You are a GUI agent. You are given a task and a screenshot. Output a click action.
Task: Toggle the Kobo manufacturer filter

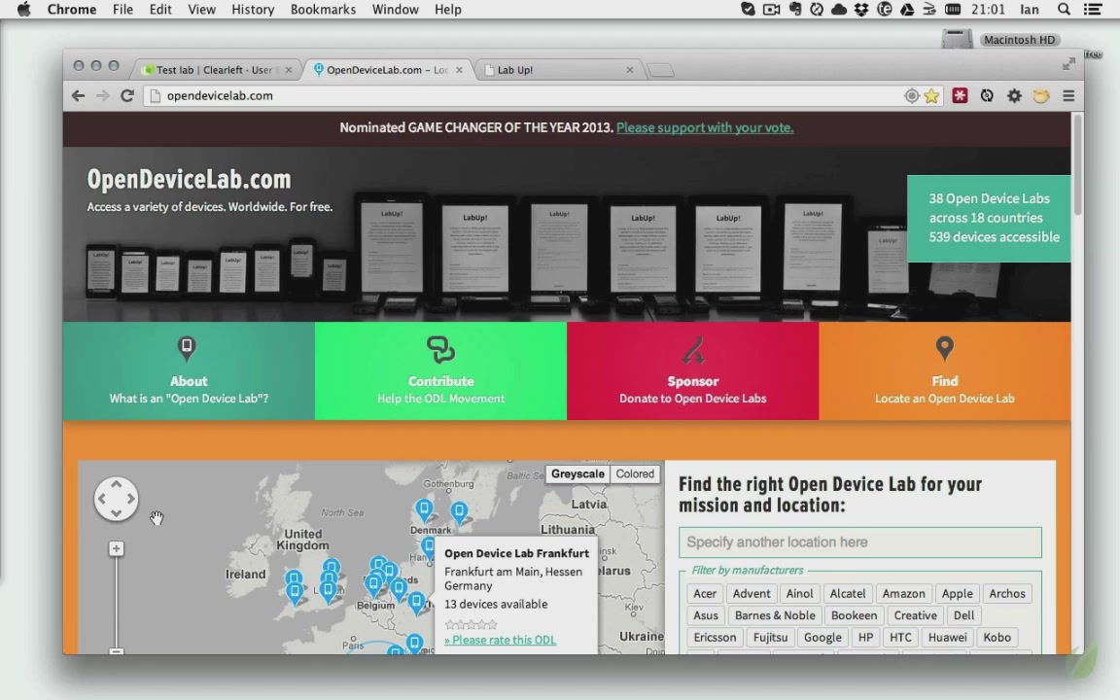tap(997, 637)
